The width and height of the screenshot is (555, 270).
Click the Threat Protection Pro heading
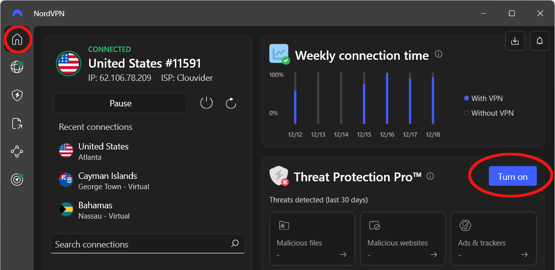pyautogui.click(x=358, y=176)
